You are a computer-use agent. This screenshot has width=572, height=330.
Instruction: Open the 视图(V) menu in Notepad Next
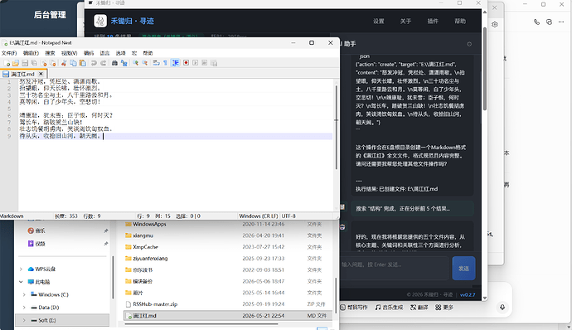[69, 53]
